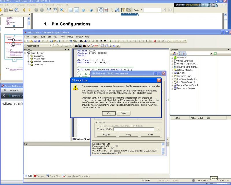Click the Save icon in AVR Studio toolbar

click(x=35, y=41)
